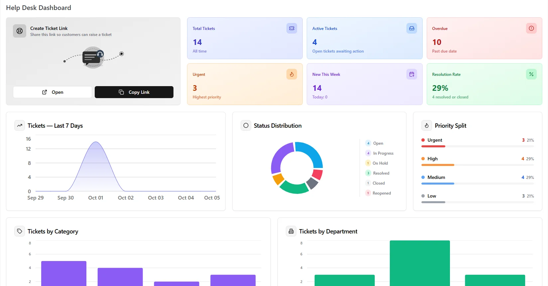Click the Help Desk Dashboard heading
The height and width of the screenshot is (286, 548).
pos(39,8)
